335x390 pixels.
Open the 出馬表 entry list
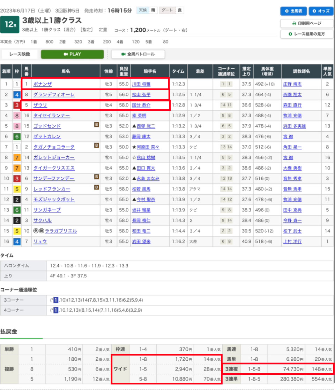293,11
